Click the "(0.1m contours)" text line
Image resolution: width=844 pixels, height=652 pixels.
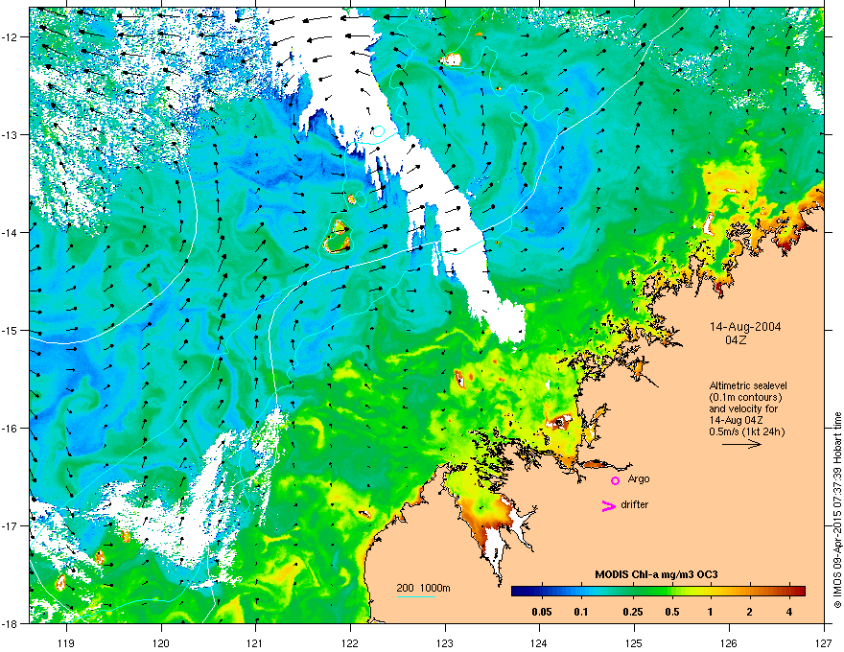(x=745, y=398)
